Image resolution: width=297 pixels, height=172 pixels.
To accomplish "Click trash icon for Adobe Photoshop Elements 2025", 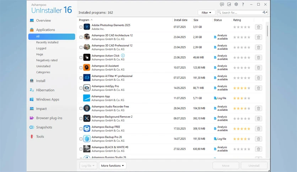I will click(258, 27).
